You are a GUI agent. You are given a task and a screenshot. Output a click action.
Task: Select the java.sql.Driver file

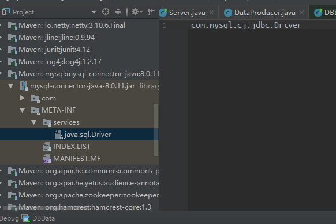[x=79, y=135]
